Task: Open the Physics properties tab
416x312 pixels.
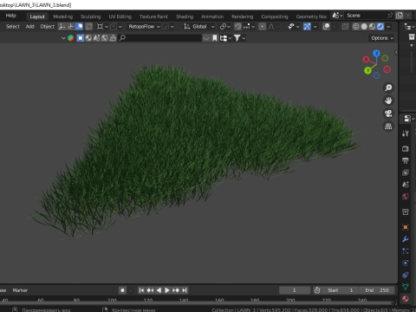Action: 406,263
